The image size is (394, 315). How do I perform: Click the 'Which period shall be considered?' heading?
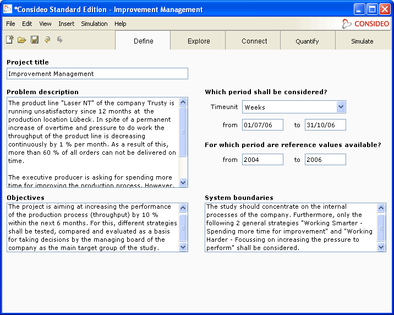[266, 92]
